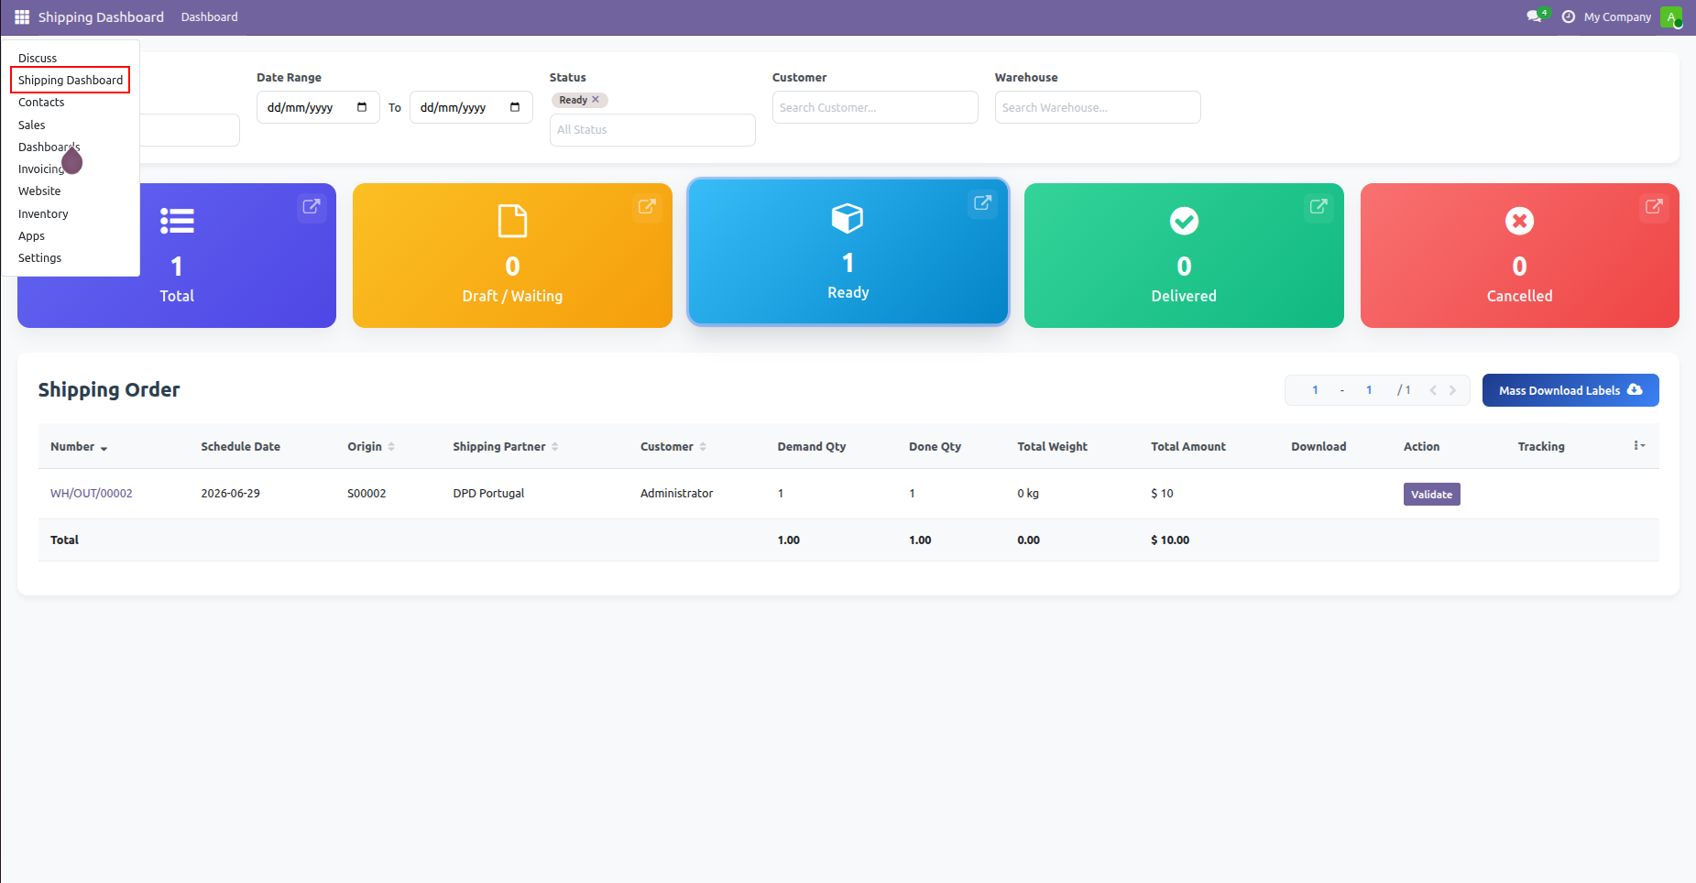The width and height of the screenshot is (1696, 883).
Task: Click the Total Weight column header
Action: pyautogui.click(x=1052, y=446)
